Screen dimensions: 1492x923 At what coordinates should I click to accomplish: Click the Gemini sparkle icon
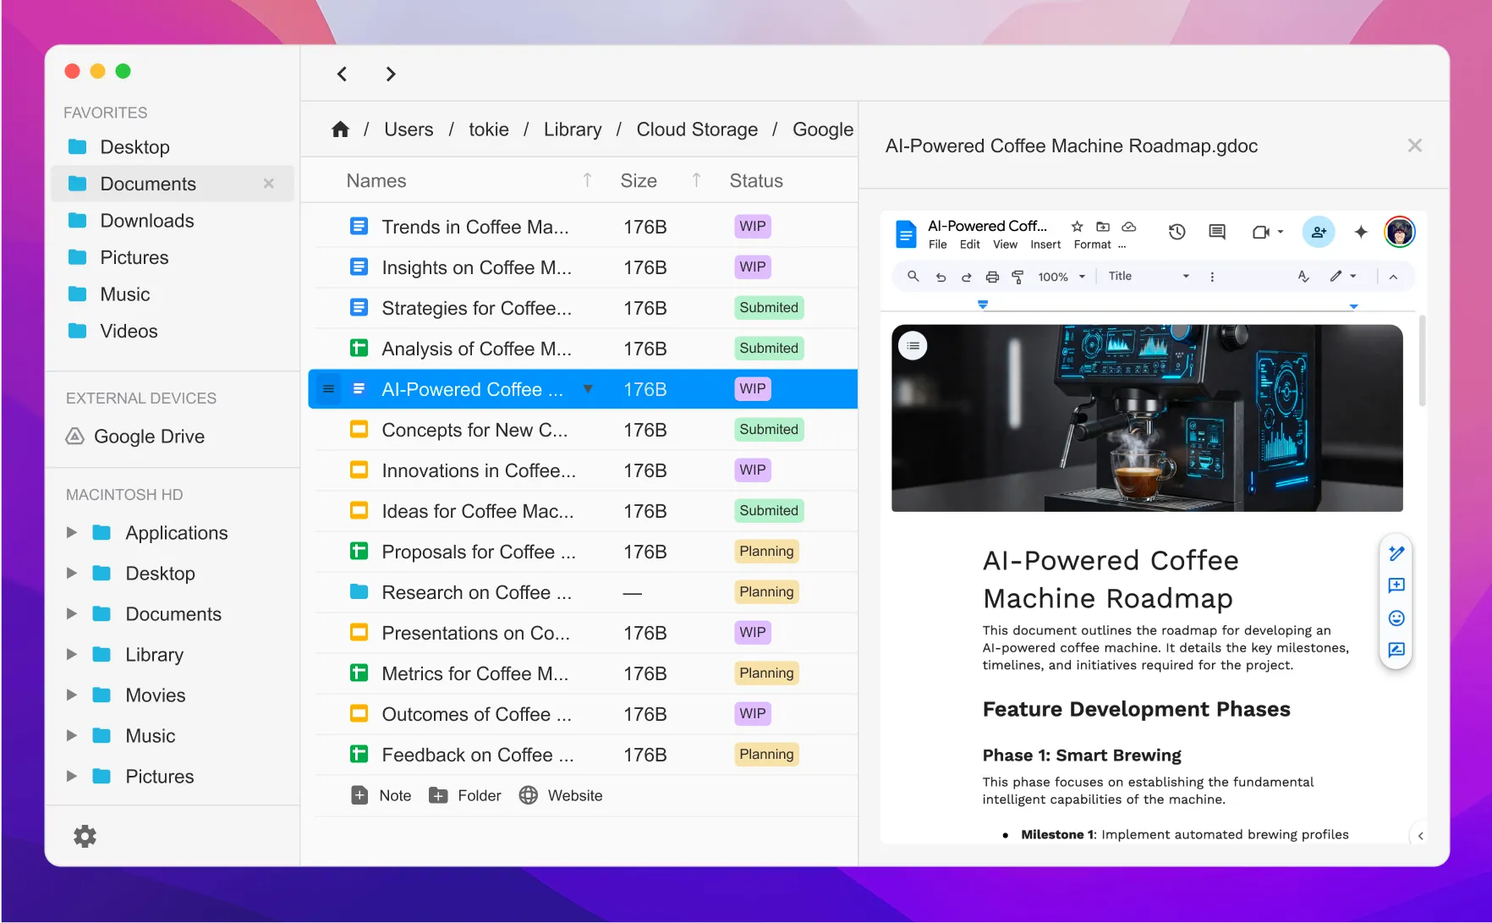click(1360, 232)
